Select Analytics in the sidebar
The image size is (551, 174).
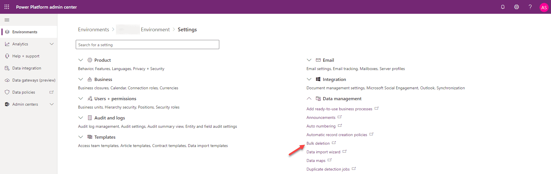(29, 44)
